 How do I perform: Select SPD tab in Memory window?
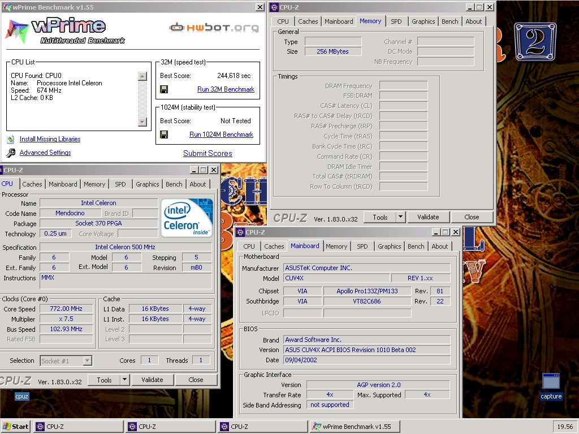click(x=396, y=21)
